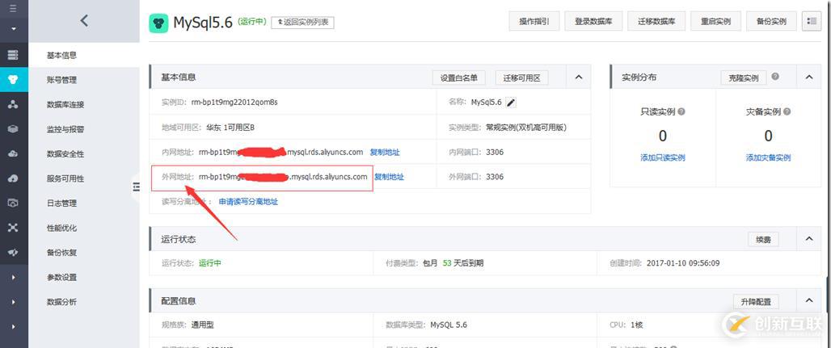
Task: Collapse the 基本信息 panel
Action: (x=578, y=78)
